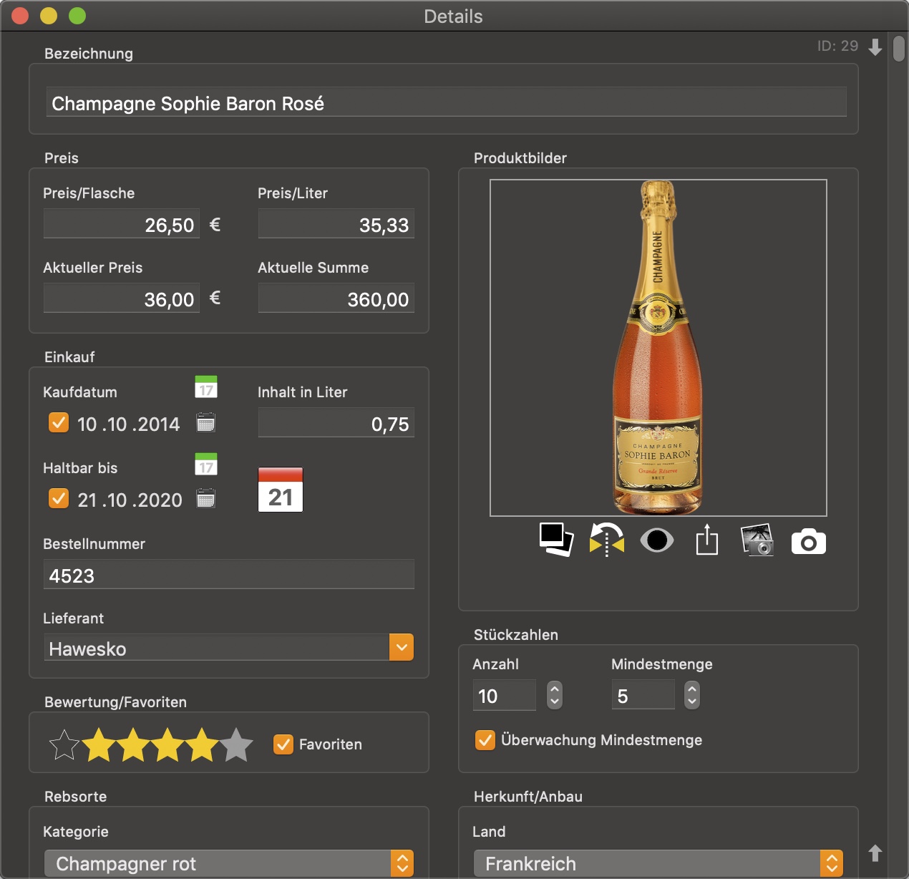Click the Bezeichnung field with Champagne Sophie Baron Rosé
Viewport: 909px width, 879px height.
pos(447,102)
